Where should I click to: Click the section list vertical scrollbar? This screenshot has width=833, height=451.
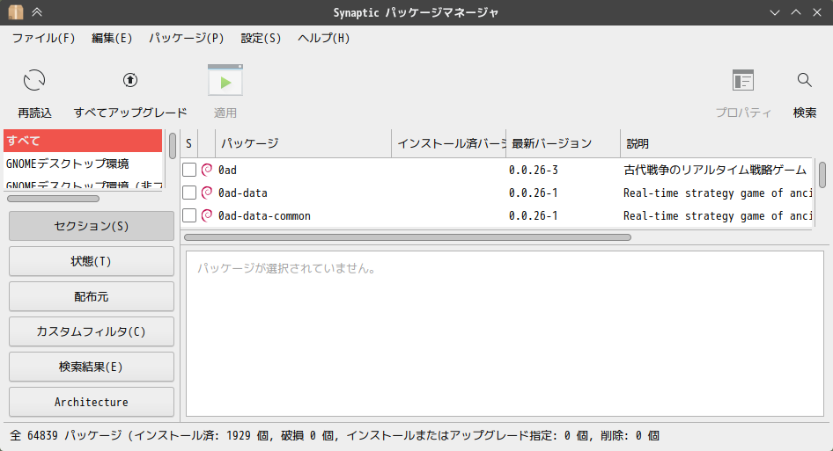pos(173,146)
